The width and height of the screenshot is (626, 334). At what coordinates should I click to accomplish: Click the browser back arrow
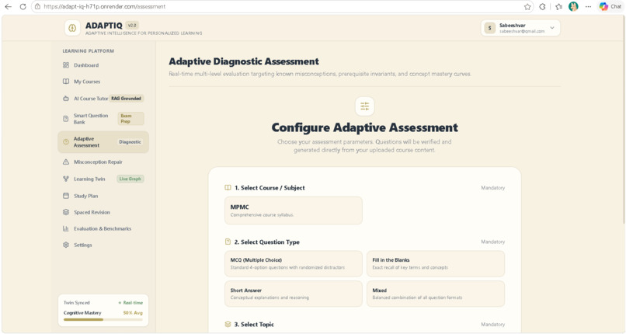click(x=8, y=6)
